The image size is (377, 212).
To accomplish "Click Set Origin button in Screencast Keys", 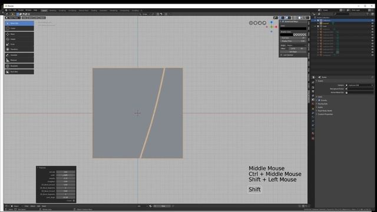I will [293, 52].
